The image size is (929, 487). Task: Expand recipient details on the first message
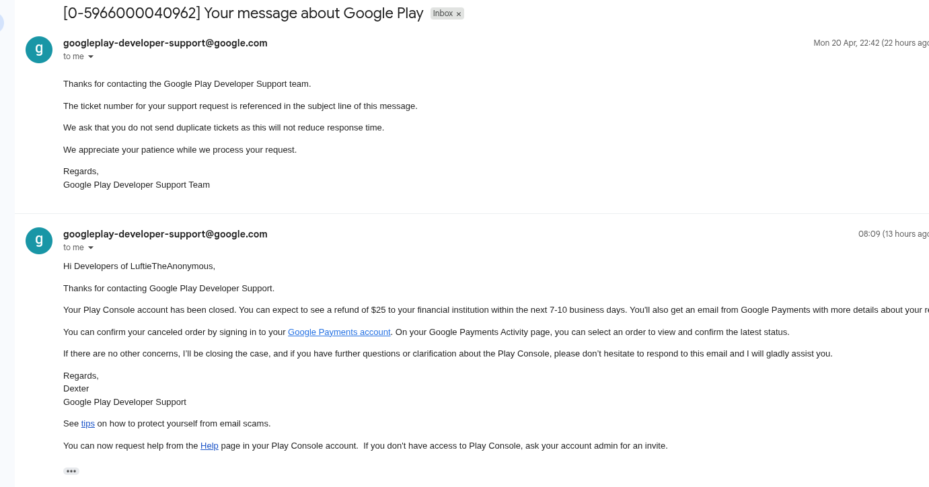click(91, 57)
